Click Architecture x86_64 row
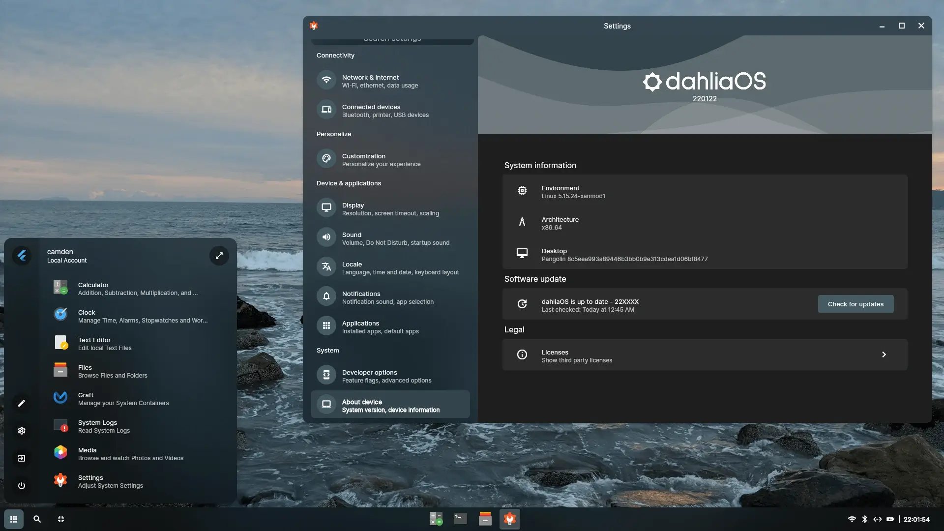The height and width of the screenshot is (531, 944). click(x=705, y=222)
